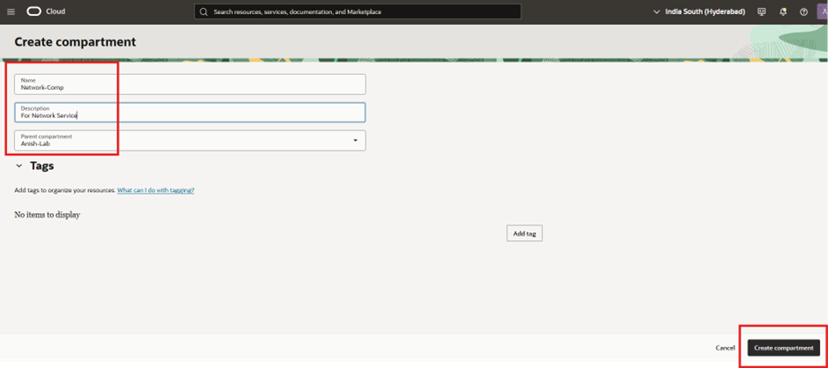Click the Add tag button
This screenshot has width=828, height=368.
(x=524, y=233)
